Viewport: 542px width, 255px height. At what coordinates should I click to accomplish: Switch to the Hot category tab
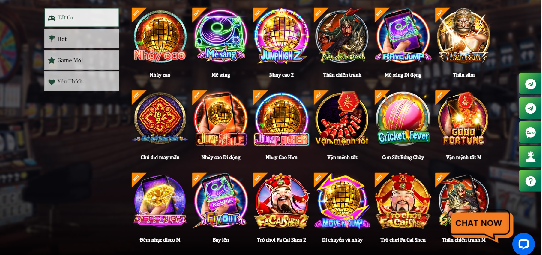point(82,39)
